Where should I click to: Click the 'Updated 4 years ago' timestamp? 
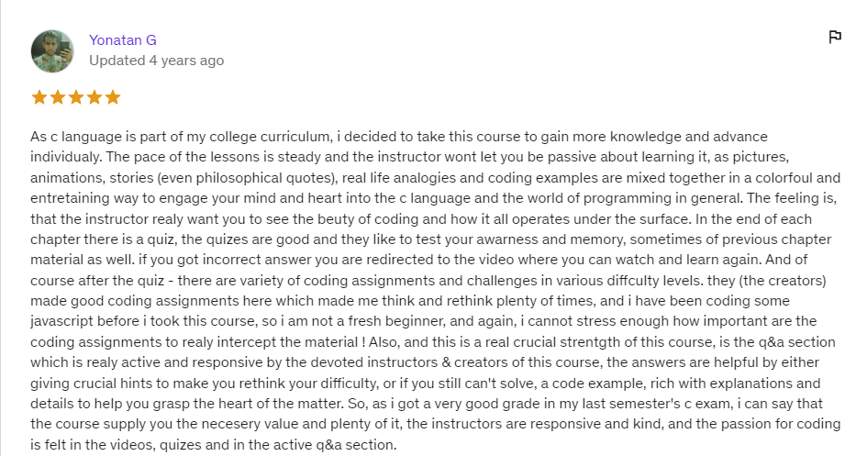[156, 61]
